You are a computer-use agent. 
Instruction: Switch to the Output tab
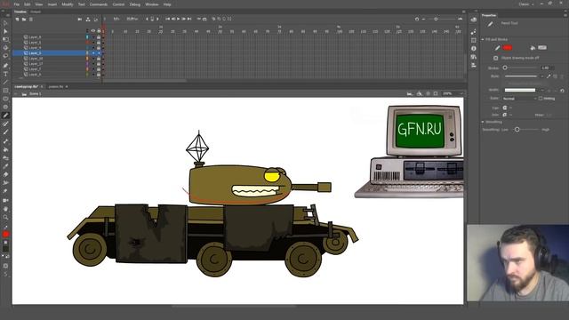tap(36, 12)
